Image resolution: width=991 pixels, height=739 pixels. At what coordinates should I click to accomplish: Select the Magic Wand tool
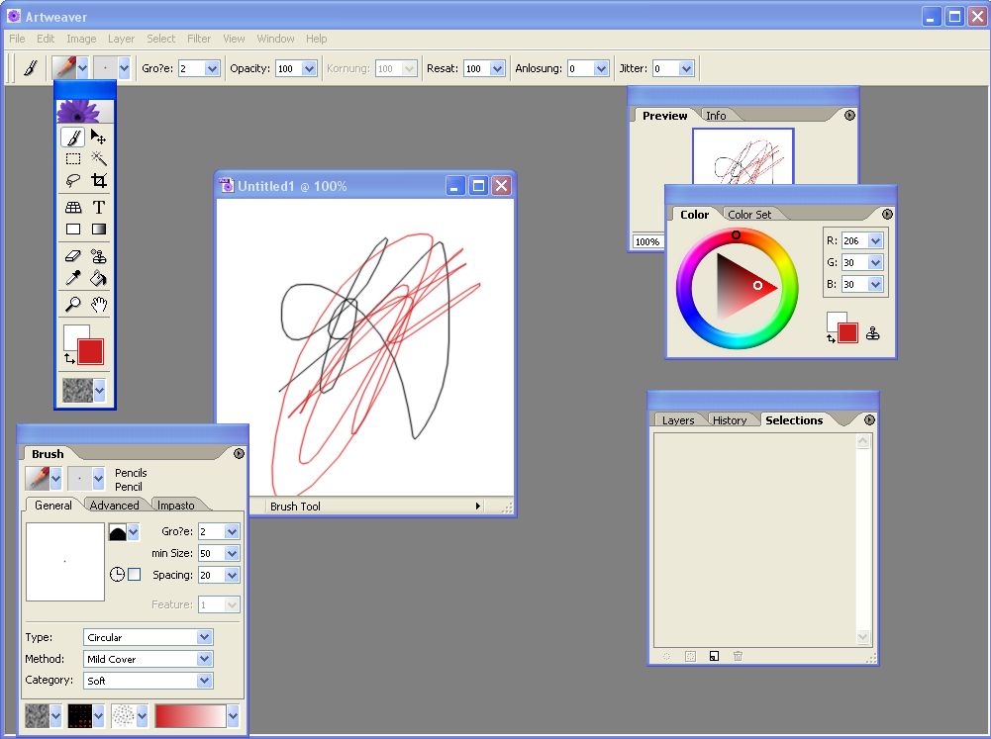99,158
